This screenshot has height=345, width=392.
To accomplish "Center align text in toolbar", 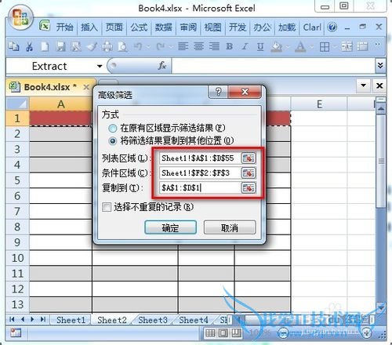I will [x=198, y=47].
